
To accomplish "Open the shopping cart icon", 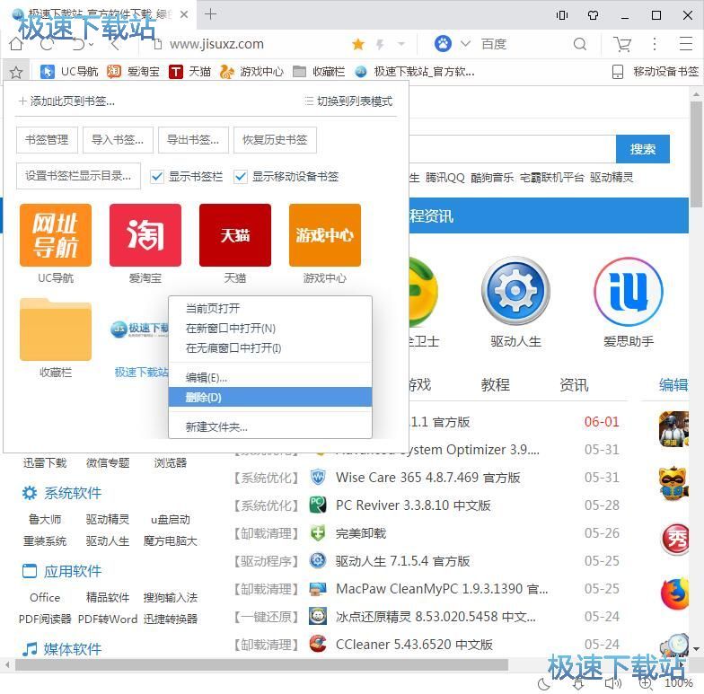I will [621, 44].
